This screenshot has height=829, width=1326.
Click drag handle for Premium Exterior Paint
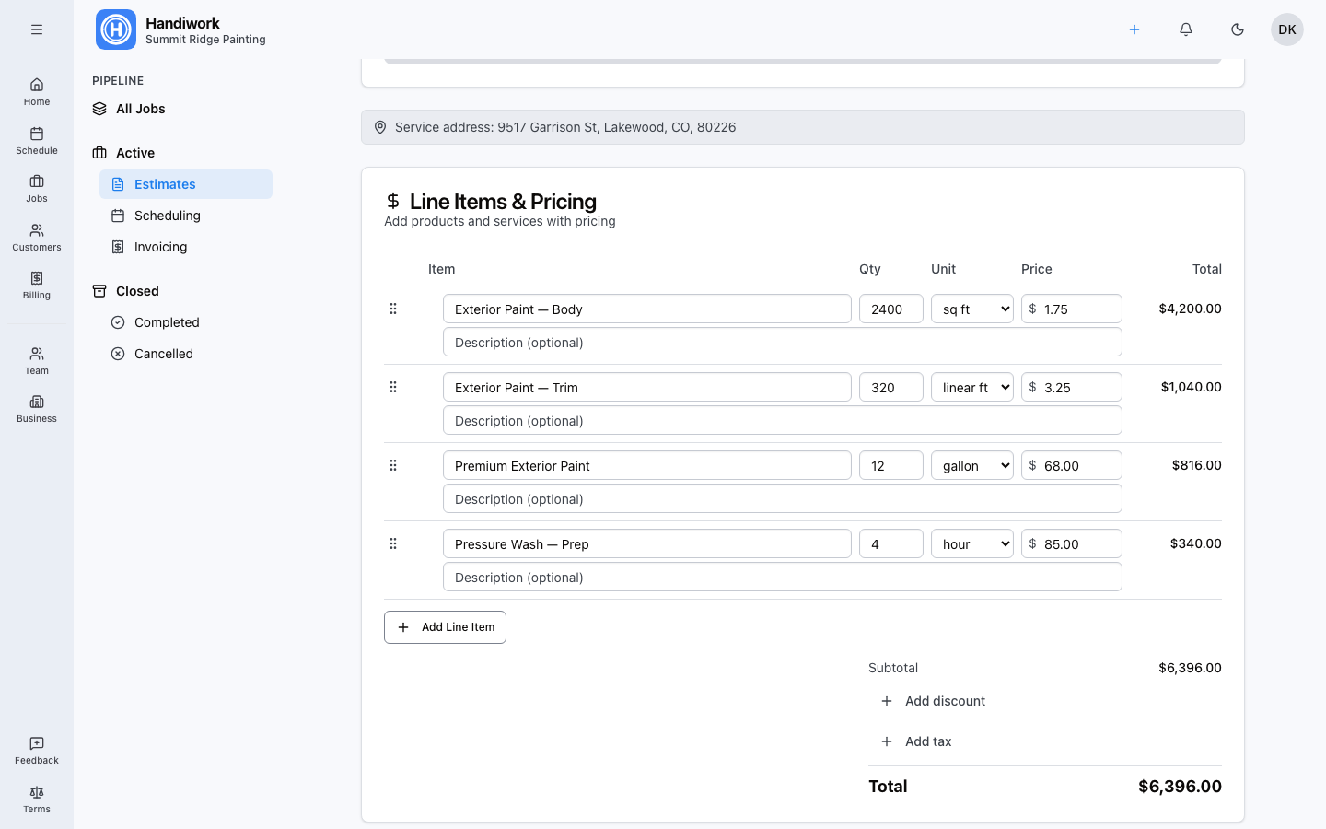[x=393, y=465]
